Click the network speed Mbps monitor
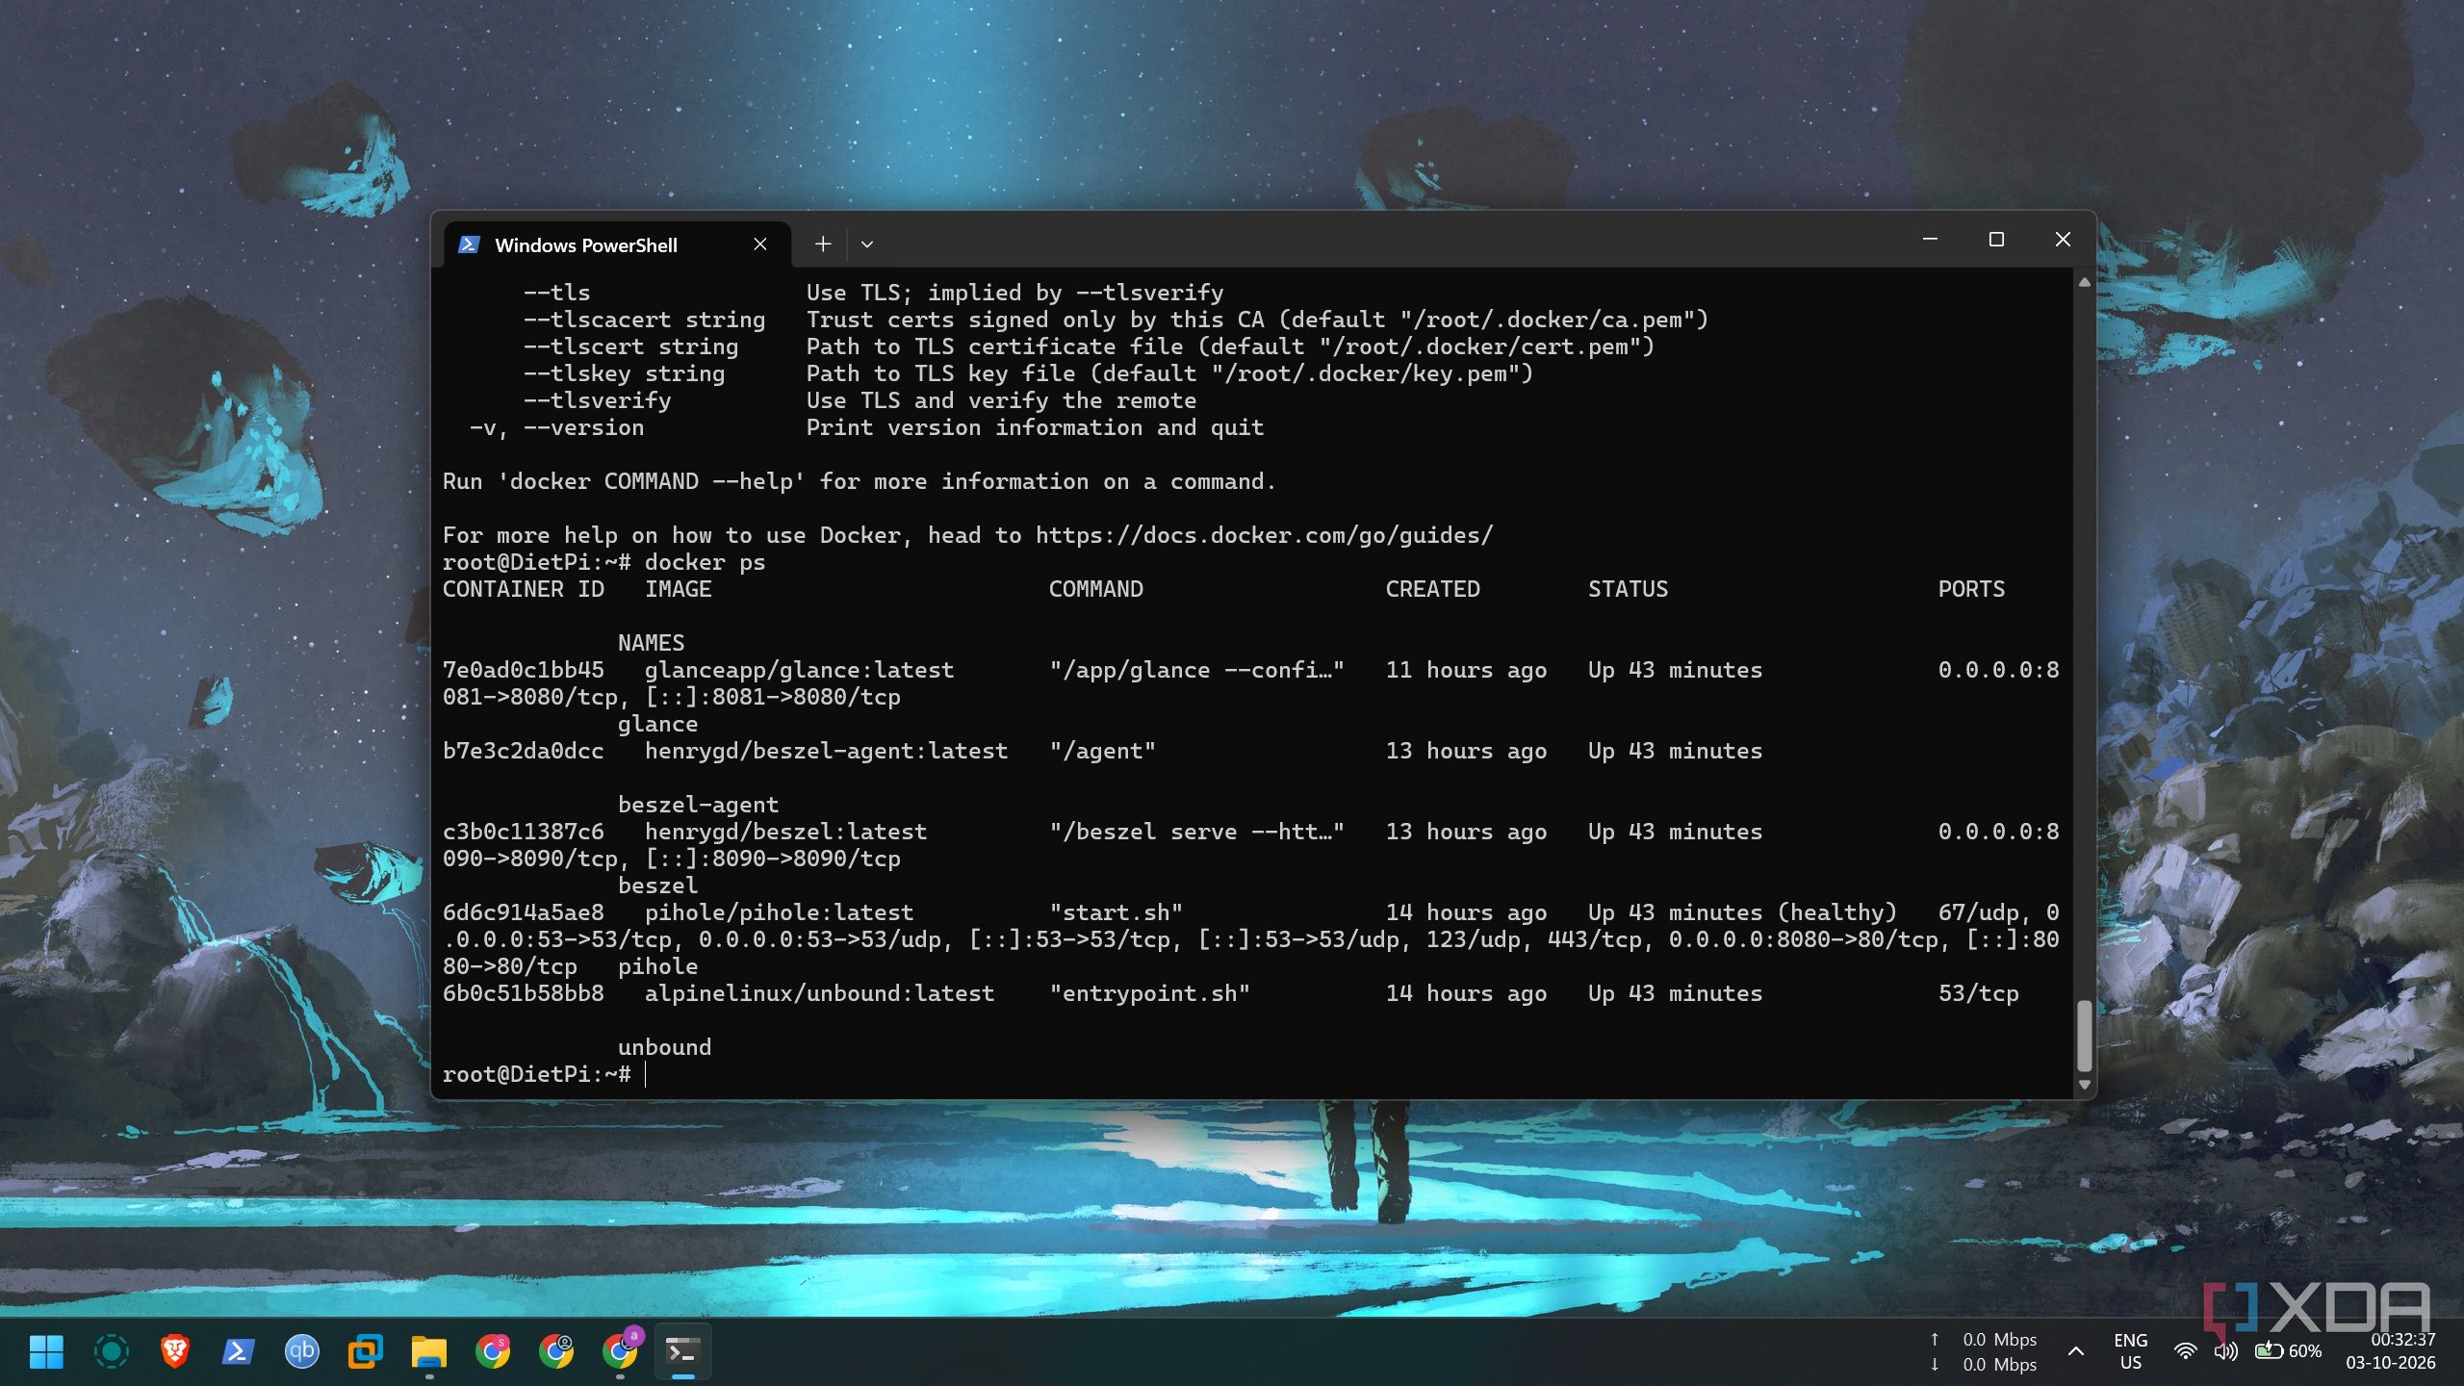 tap(1984, 1351)
